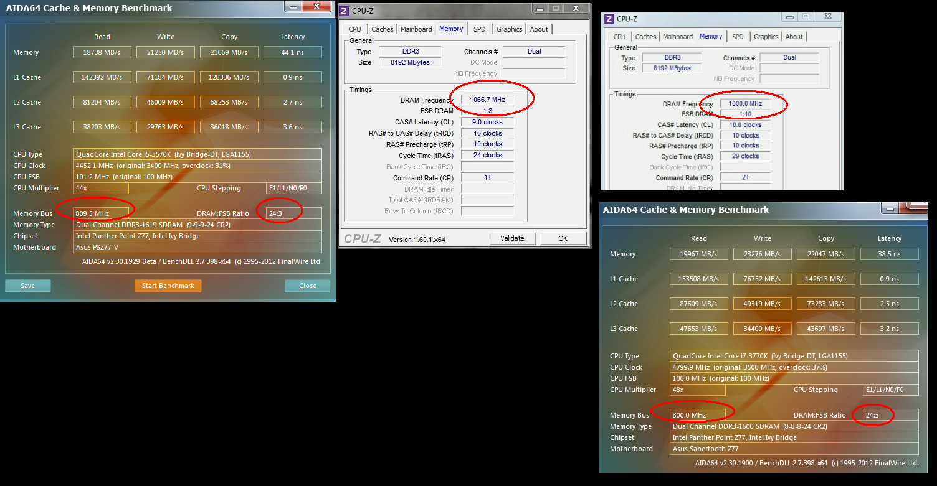
Task: Click the 153508 MB/s L1 Cache Read value
Action: tap(699, 279)
